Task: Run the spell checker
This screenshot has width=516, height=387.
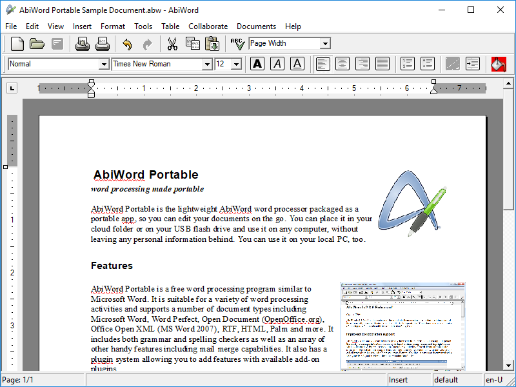Action: click(236, 43)
